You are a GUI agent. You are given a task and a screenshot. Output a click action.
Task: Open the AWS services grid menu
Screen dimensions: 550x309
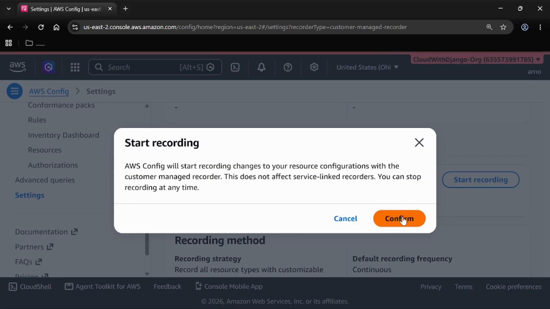(75, 67)
